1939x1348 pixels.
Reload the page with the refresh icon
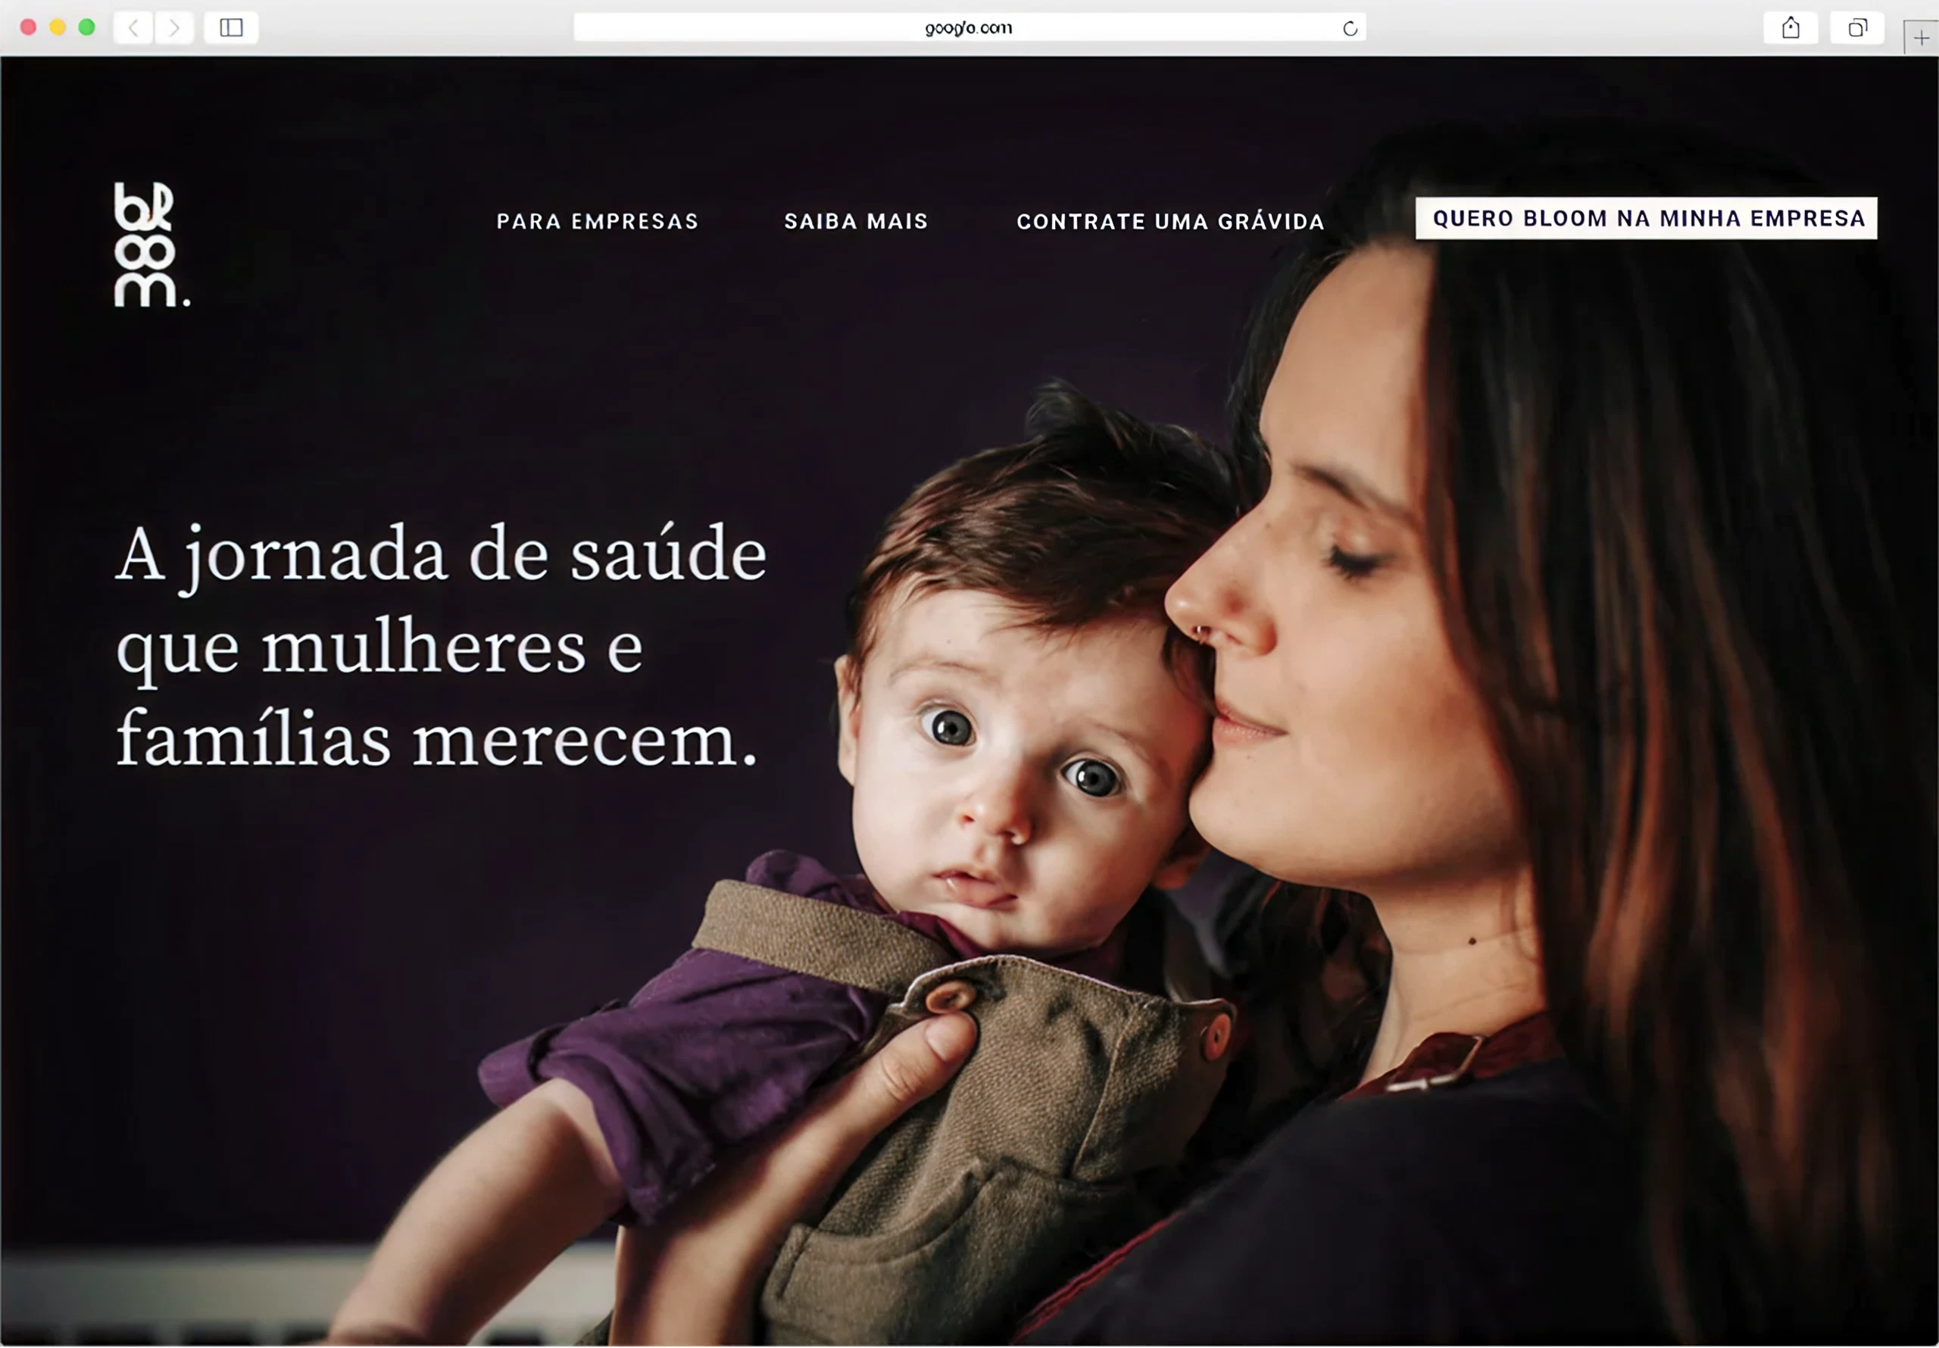[x=1350, y=29]
